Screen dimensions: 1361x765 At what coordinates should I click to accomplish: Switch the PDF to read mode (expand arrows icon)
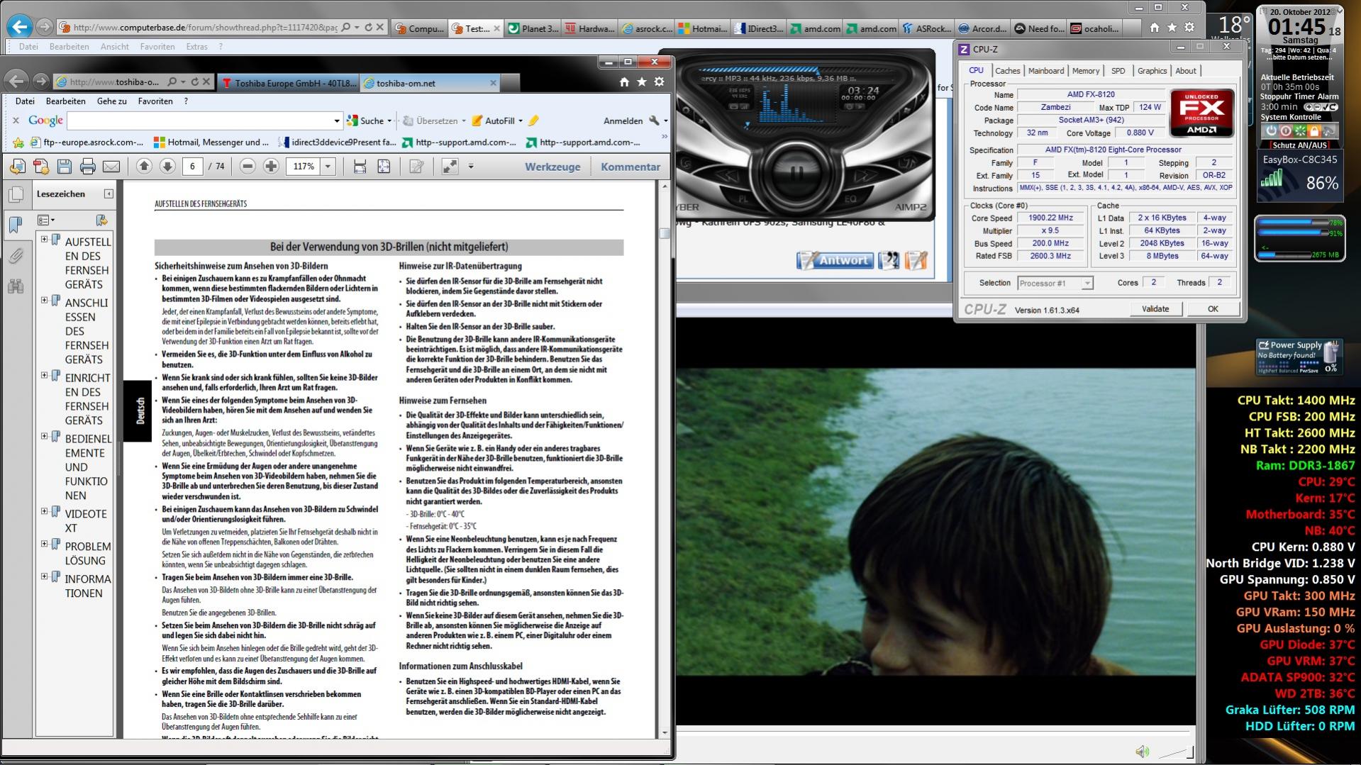[450, 167]
